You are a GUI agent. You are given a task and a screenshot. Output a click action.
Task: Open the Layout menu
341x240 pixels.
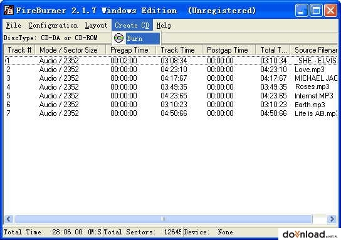96,26
